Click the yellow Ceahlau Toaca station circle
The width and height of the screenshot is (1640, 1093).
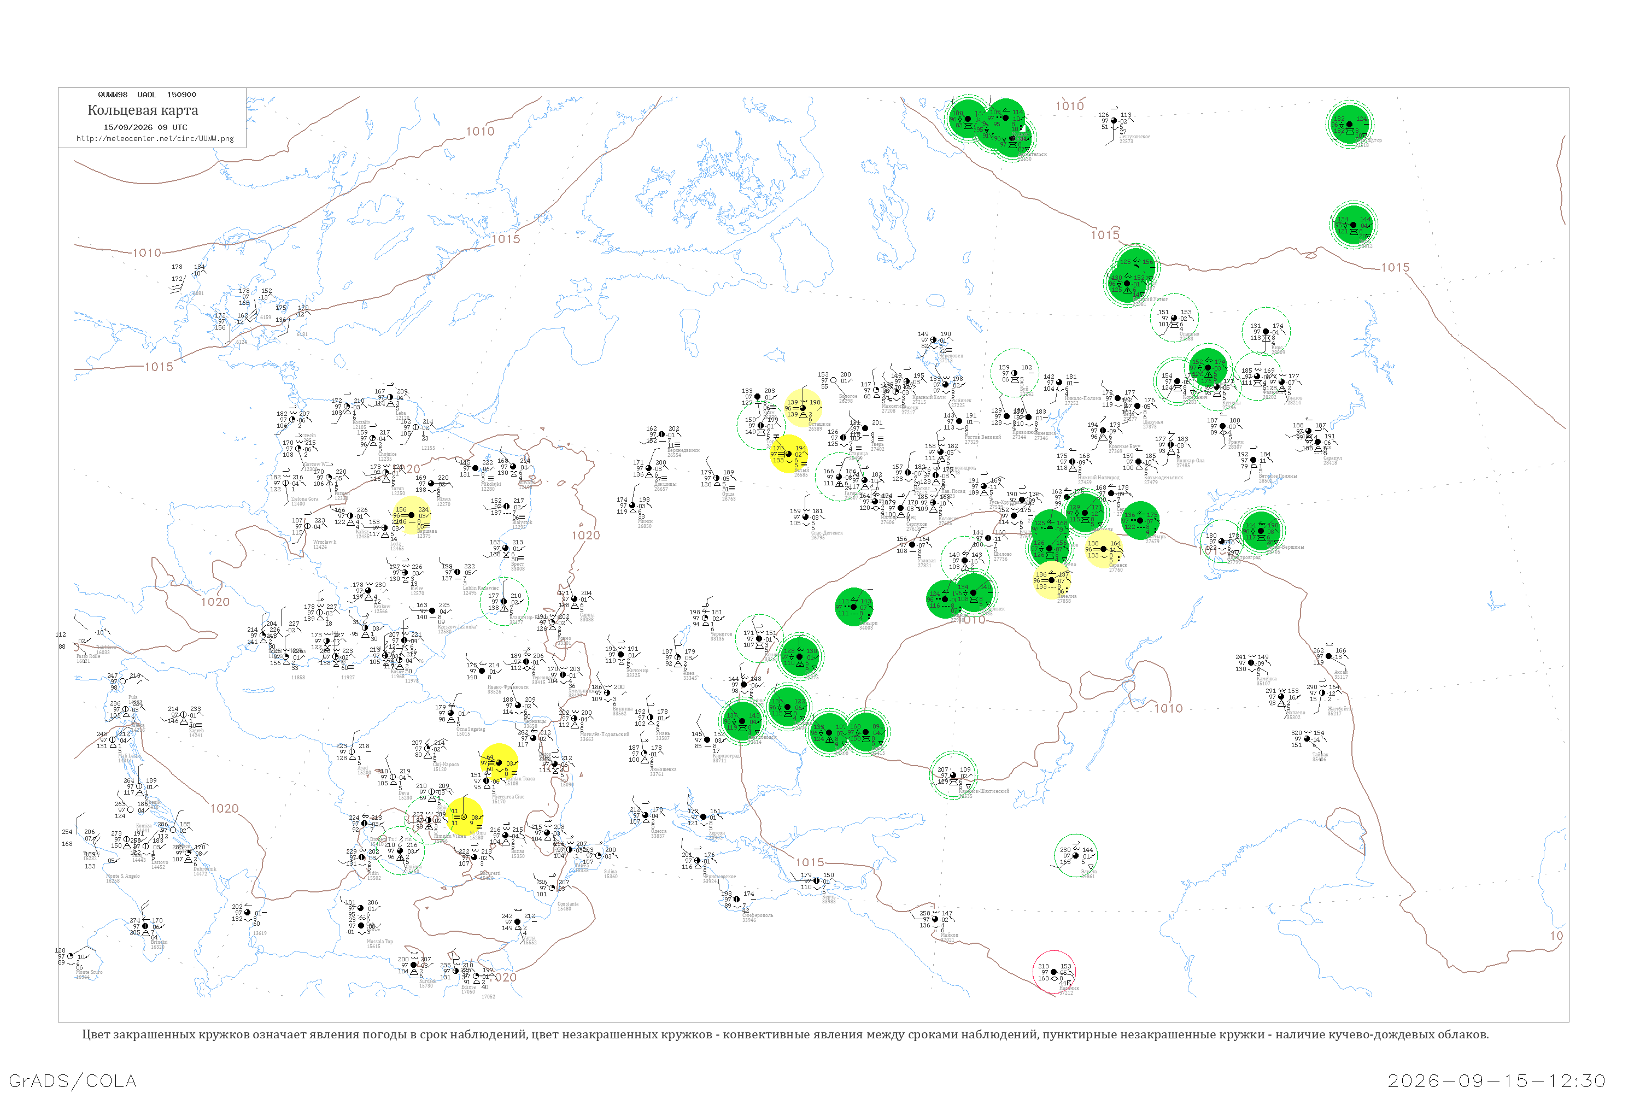[499, 762]
